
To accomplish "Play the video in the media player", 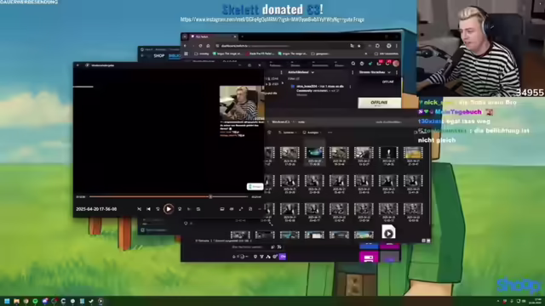I will (169, 209).
